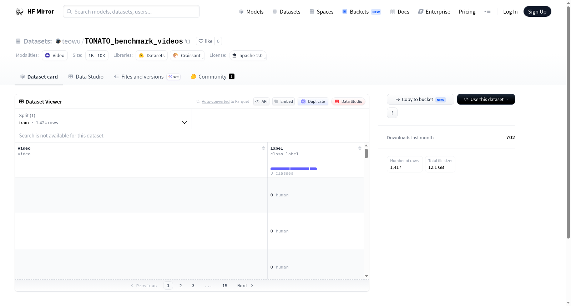
Task: Sort by the video column arrows
Action: click(263, 148)
